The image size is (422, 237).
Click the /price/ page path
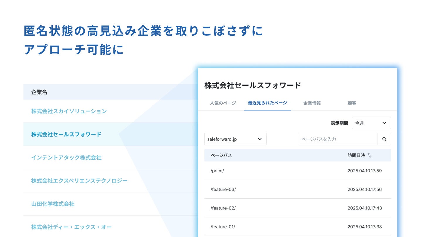pyautogui.click(x=217, y=171)
